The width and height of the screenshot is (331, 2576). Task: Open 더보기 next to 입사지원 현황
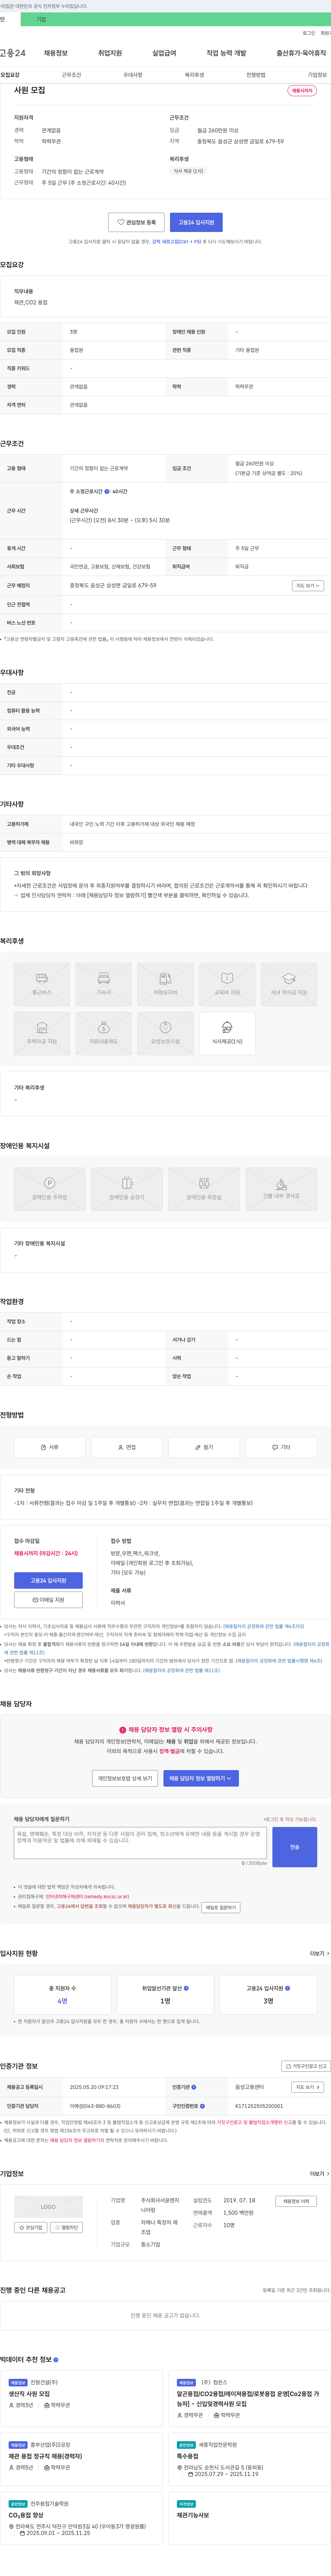tap(319, 1953)
